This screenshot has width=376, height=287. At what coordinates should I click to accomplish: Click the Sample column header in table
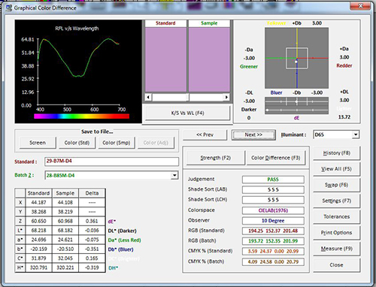pos(65,193)
